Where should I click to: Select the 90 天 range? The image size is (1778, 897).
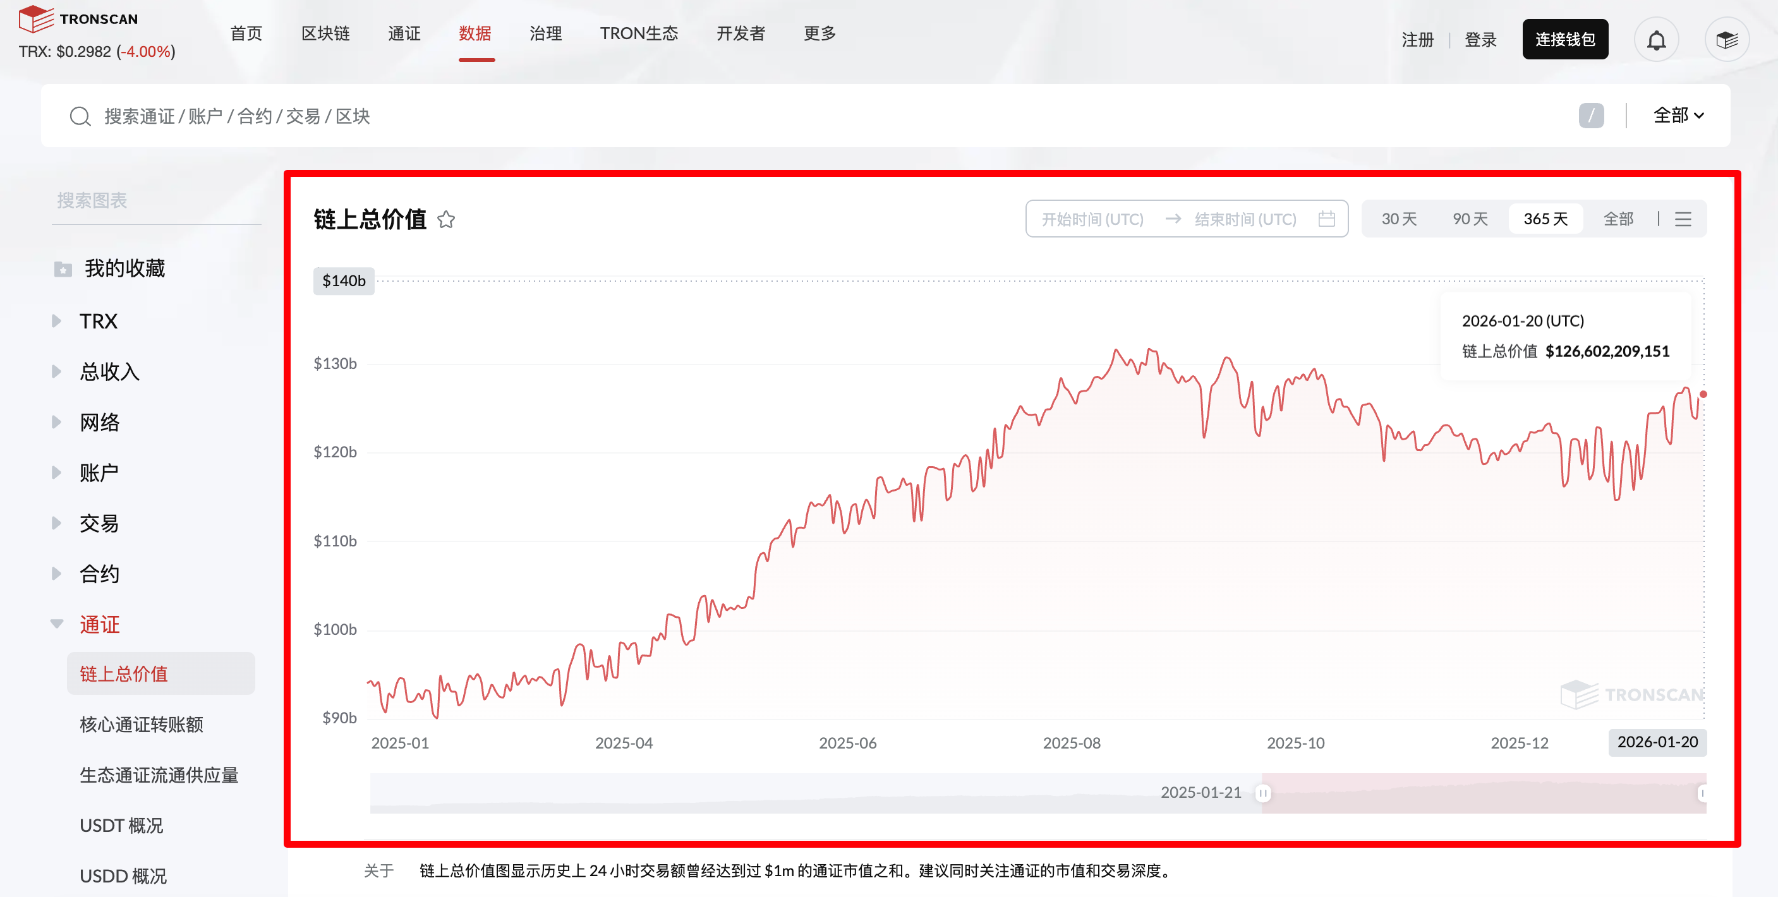tap(1470, 219)
